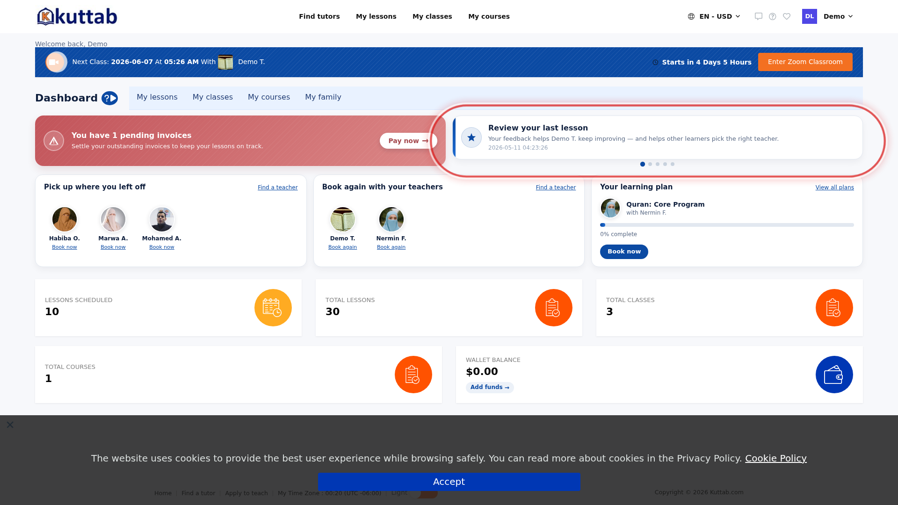Click the Quran: Core Program plan title
This screenshot has width=898, height=505.
666,204
